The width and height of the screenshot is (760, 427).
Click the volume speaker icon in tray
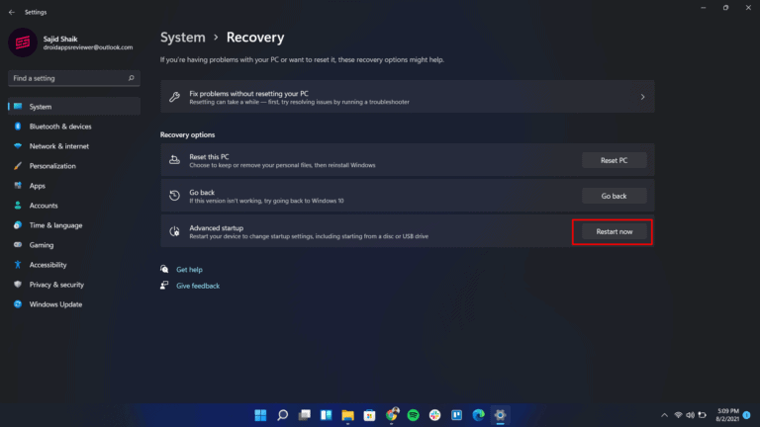tap(690, 415)
